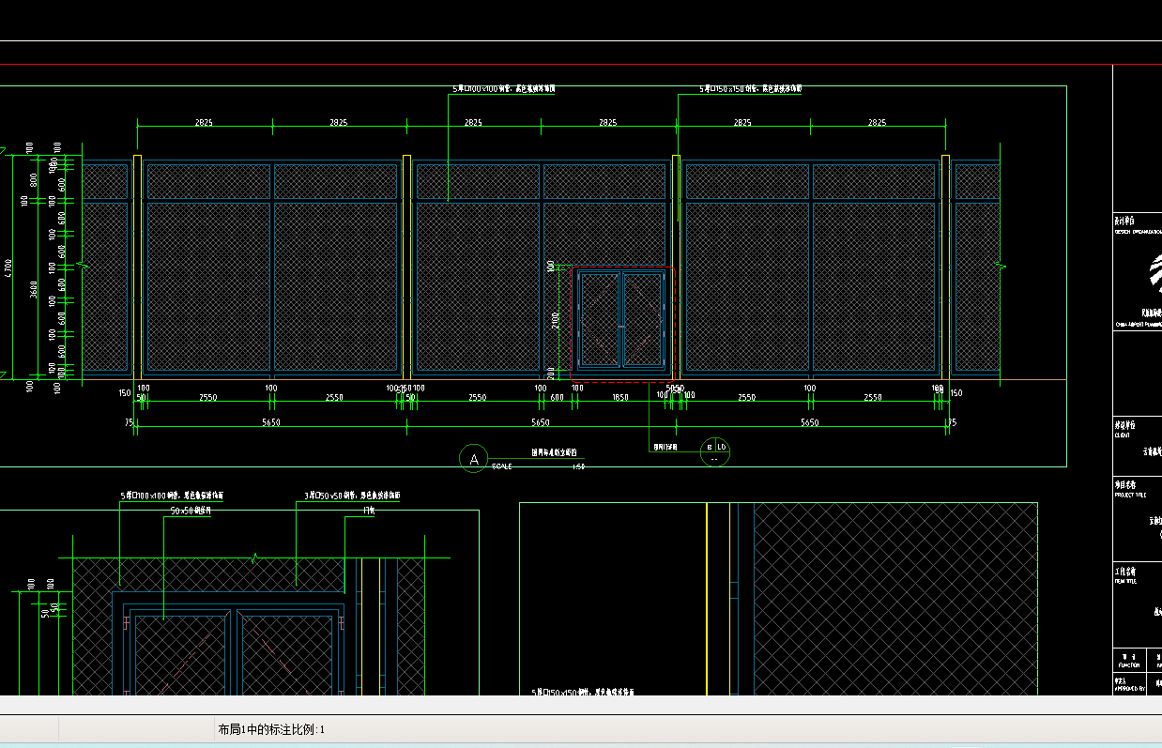
Task: Select the 4700 overall height dimension
Action: click(8, 267)
